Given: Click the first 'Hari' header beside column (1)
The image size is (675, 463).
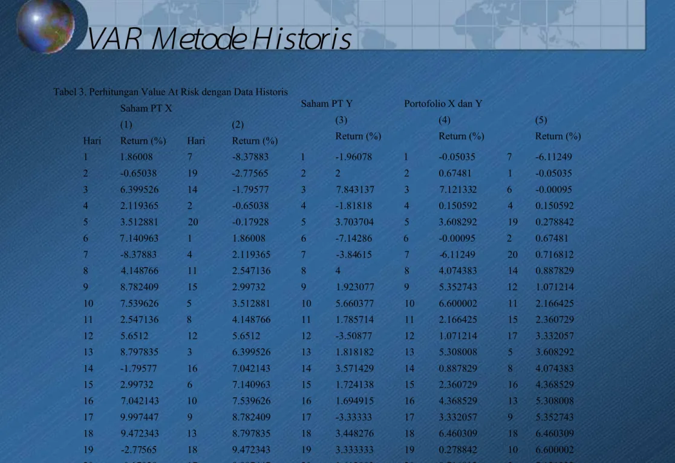Looking at the screenshot, I should point(92,141).
